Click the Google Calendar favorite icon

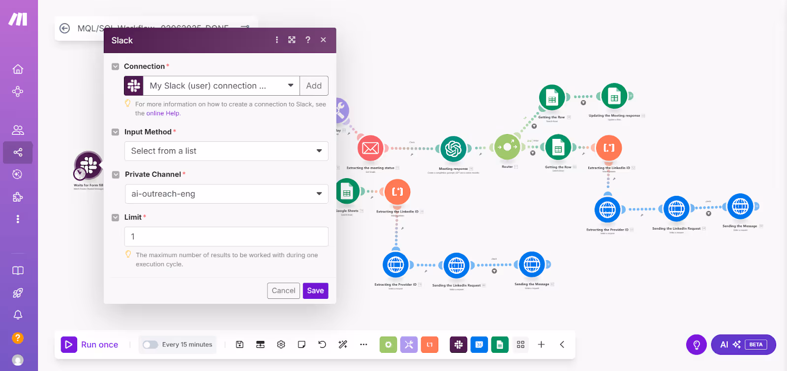(x=479, y=344)
